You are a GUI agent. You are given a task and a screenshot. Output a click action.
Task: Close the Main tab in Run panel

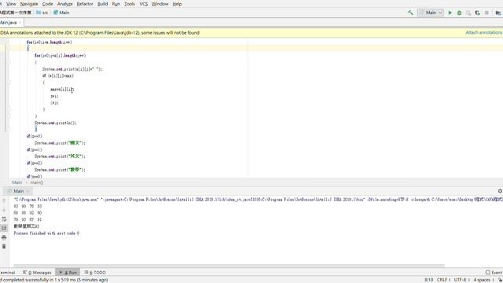(x=28, y=191)
